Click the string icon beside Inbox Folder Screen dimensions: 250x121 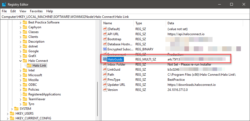click(x=105, y=64)
